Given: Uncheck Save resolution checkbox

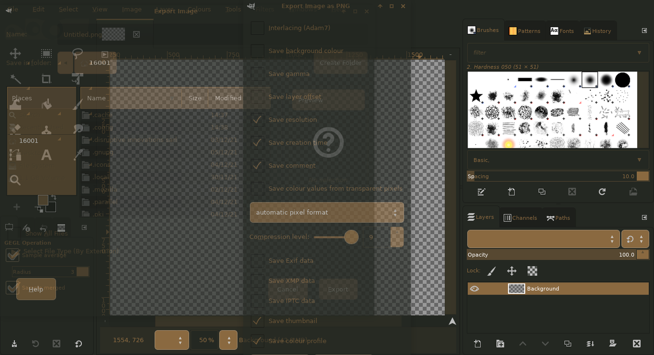Looking at the screenshot, I should pos(258,120).
